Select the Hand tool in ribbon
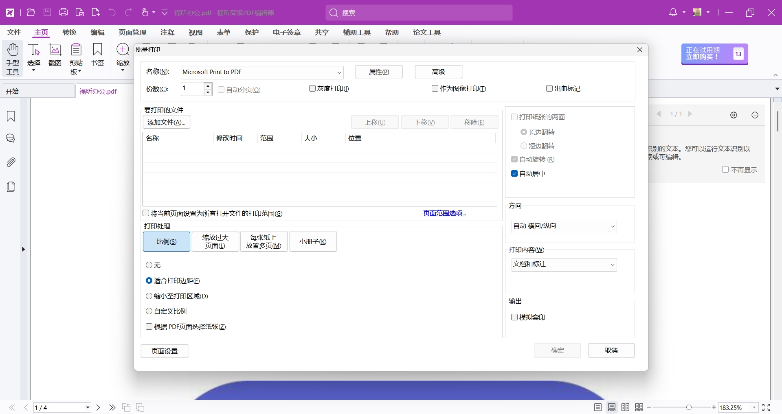782x414 pixels. (13, 59)
